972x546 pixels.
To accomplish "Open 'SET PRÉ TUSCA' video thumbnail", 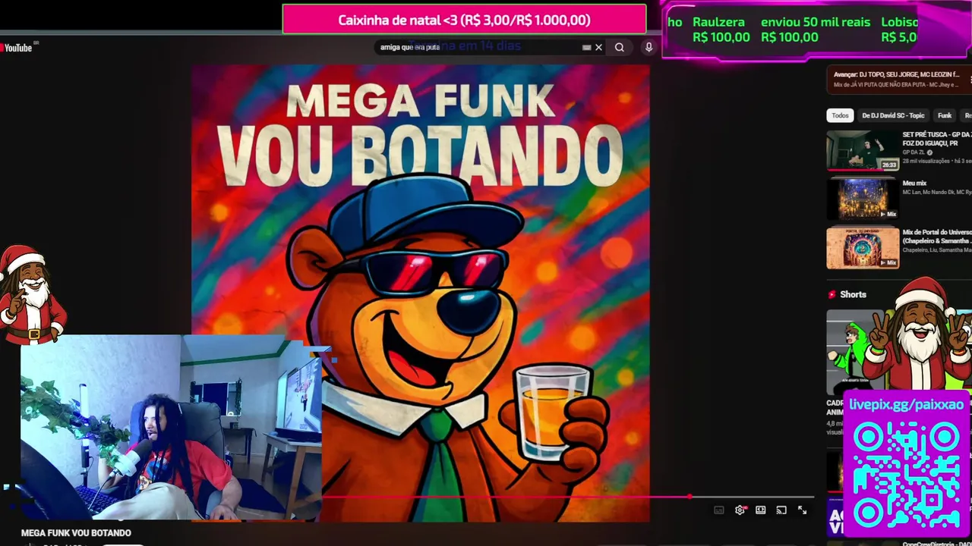I will point(863,150).
